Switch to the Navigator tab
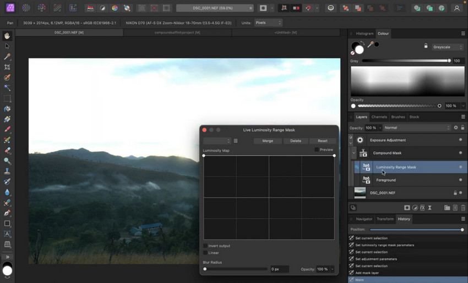The width and height of the screenshot is (468, 283). pos(364,219)
